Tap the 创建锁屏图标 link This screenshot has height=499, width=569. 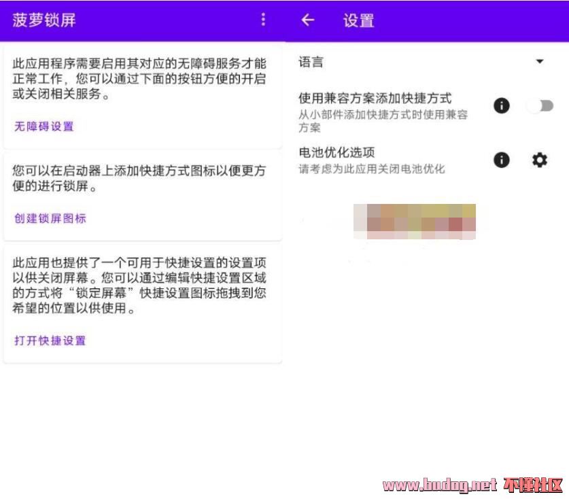click(x=50, y=218)
